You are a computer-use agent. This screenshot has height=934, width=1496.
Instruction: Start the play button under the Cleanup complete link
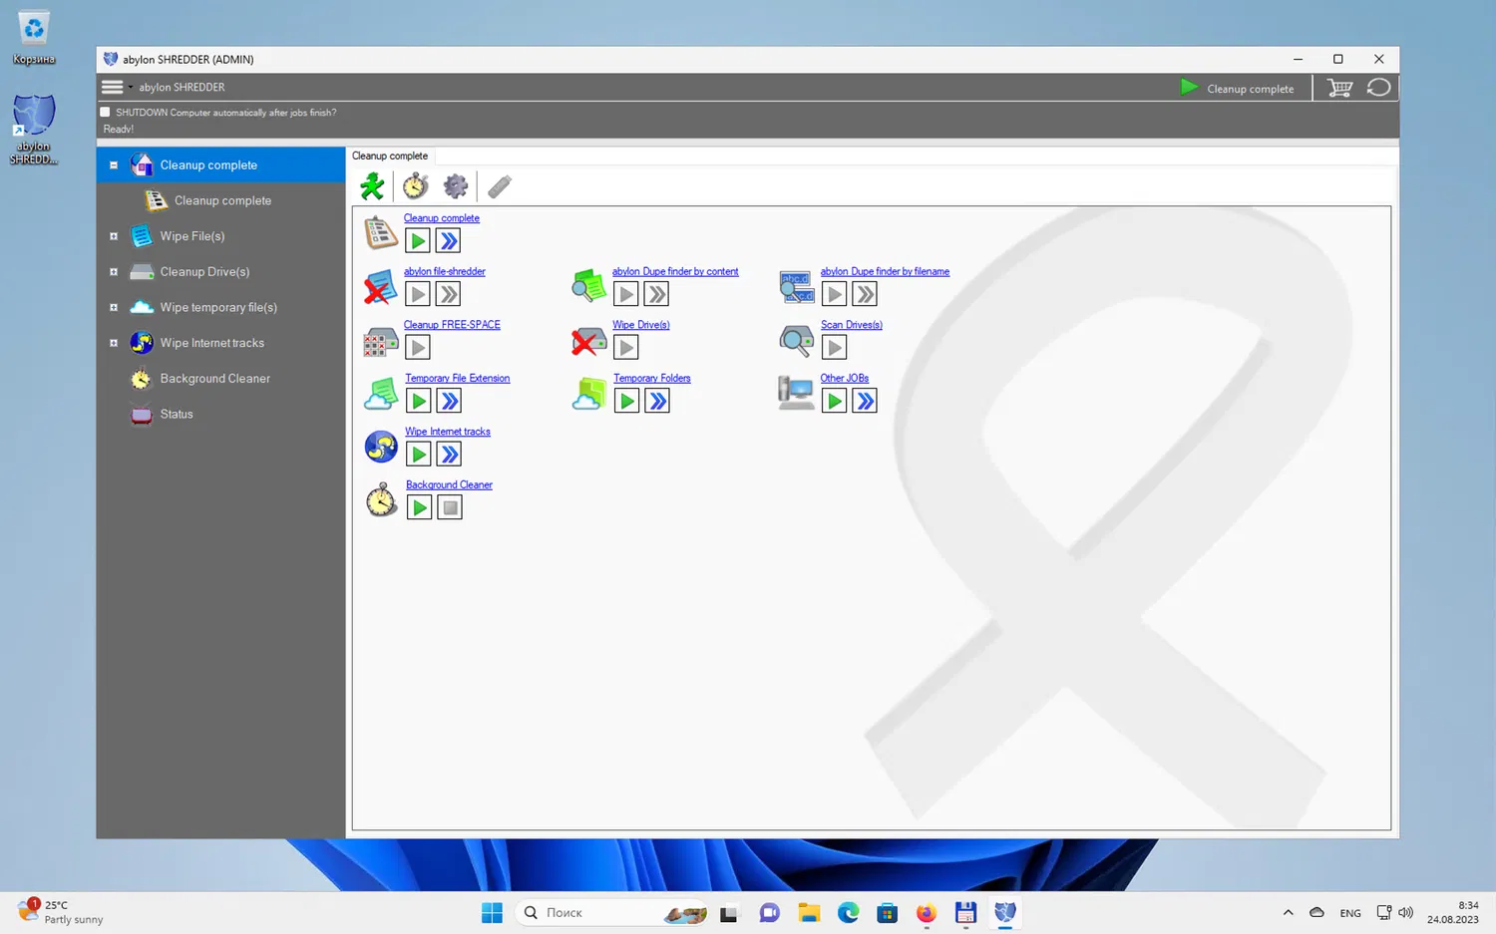pyautogui.click(x=418, y=240)
